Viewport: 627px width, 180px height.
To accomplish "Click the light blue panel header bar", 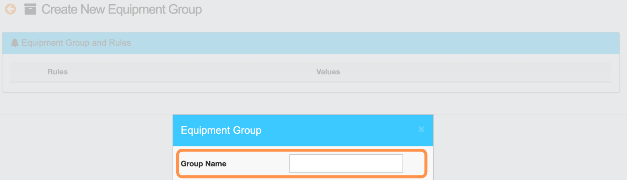I will tap(310, 43).
